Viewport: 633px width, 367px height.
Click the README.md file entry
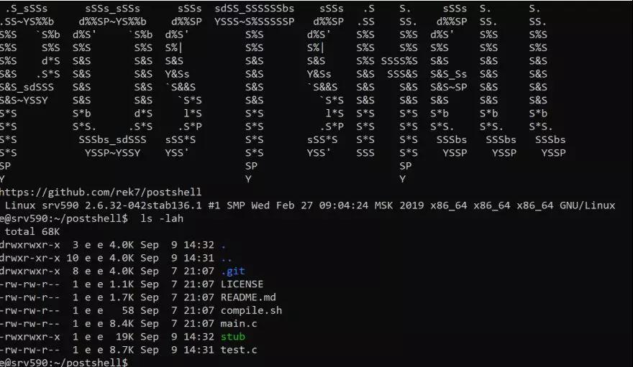pyautogui.click(x=248, y=297)
